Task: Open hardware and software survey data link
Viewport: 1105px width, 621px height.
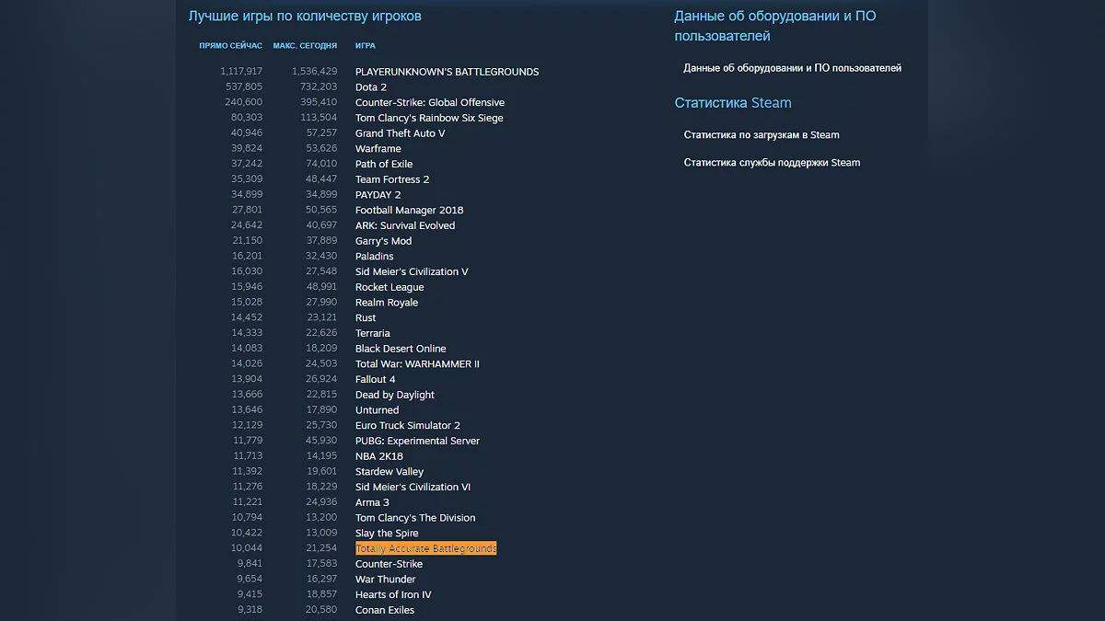Action: click(792, 68)
